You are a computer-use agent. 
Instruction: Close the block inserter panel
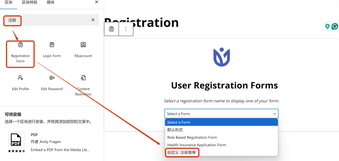96,2
